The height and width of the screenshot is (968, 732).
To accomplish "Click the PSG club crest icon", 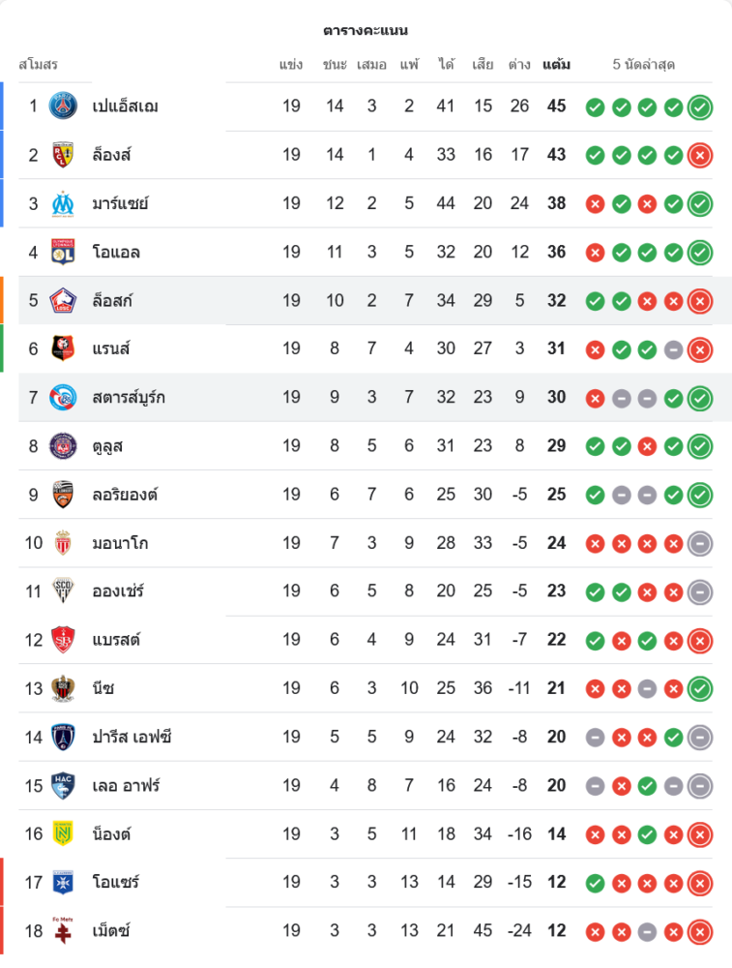I will point(63,106).
